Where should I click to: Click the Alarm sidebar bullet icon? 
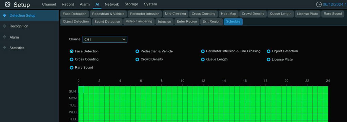[x=4, y=37]
